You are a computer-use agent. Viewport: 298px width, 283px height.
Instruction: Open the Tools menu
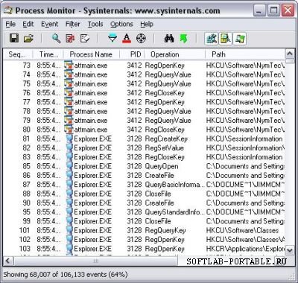(x=95, y=25)
